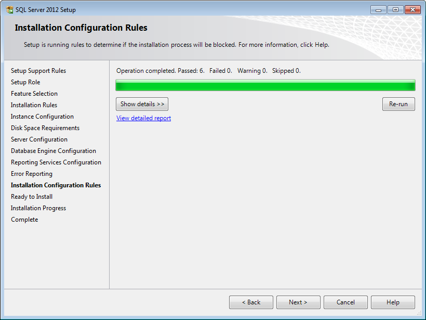Select the Reporting Services Configuration step
Image resolution: width=426 pixels, height=320 pixels.
point(56,162)
